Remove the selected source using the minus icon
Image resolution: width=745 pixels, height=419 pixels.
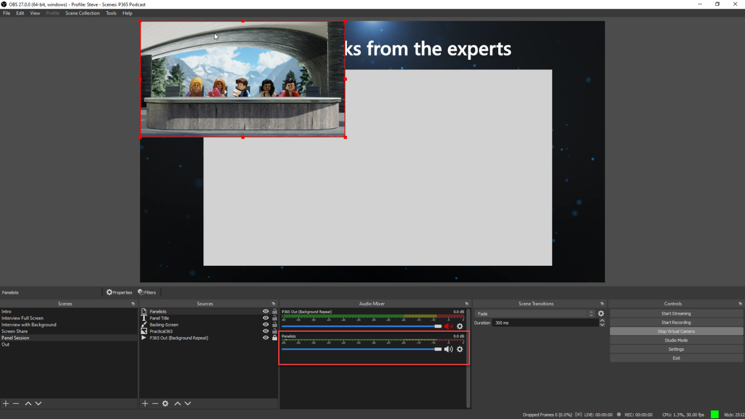155,403
